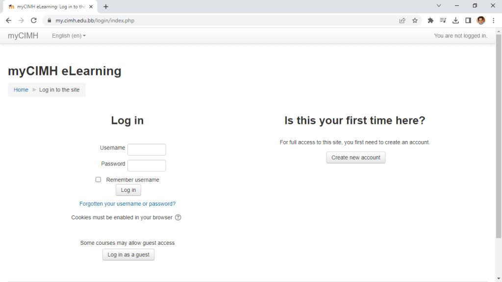This screenshot has height=282, width=502.
Task: Open the media control playlist icon
Action: [443, 21]
